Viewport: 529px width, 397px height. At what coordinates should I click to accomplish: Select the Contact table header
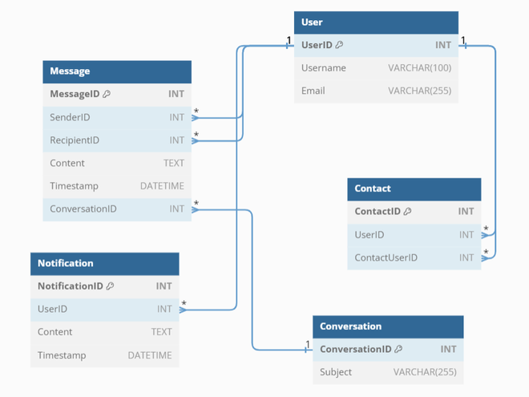(x=414, y=188)
